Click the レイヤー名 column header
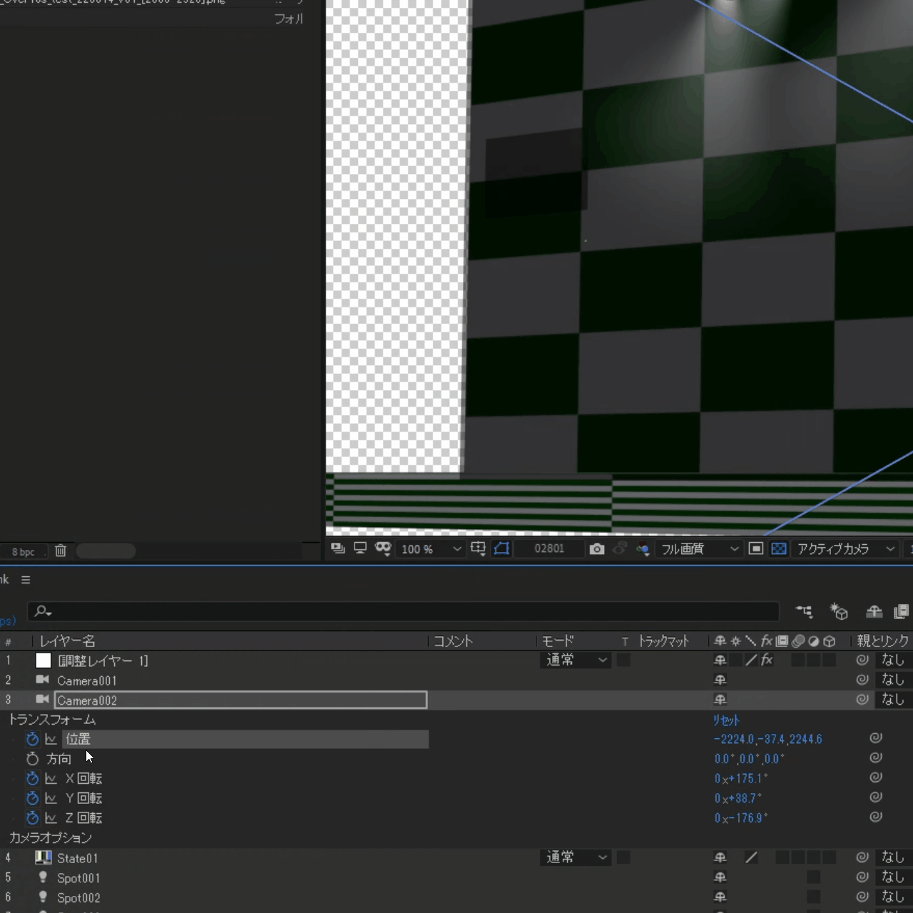Screen dimensions: 913x913 coord(67,641)
